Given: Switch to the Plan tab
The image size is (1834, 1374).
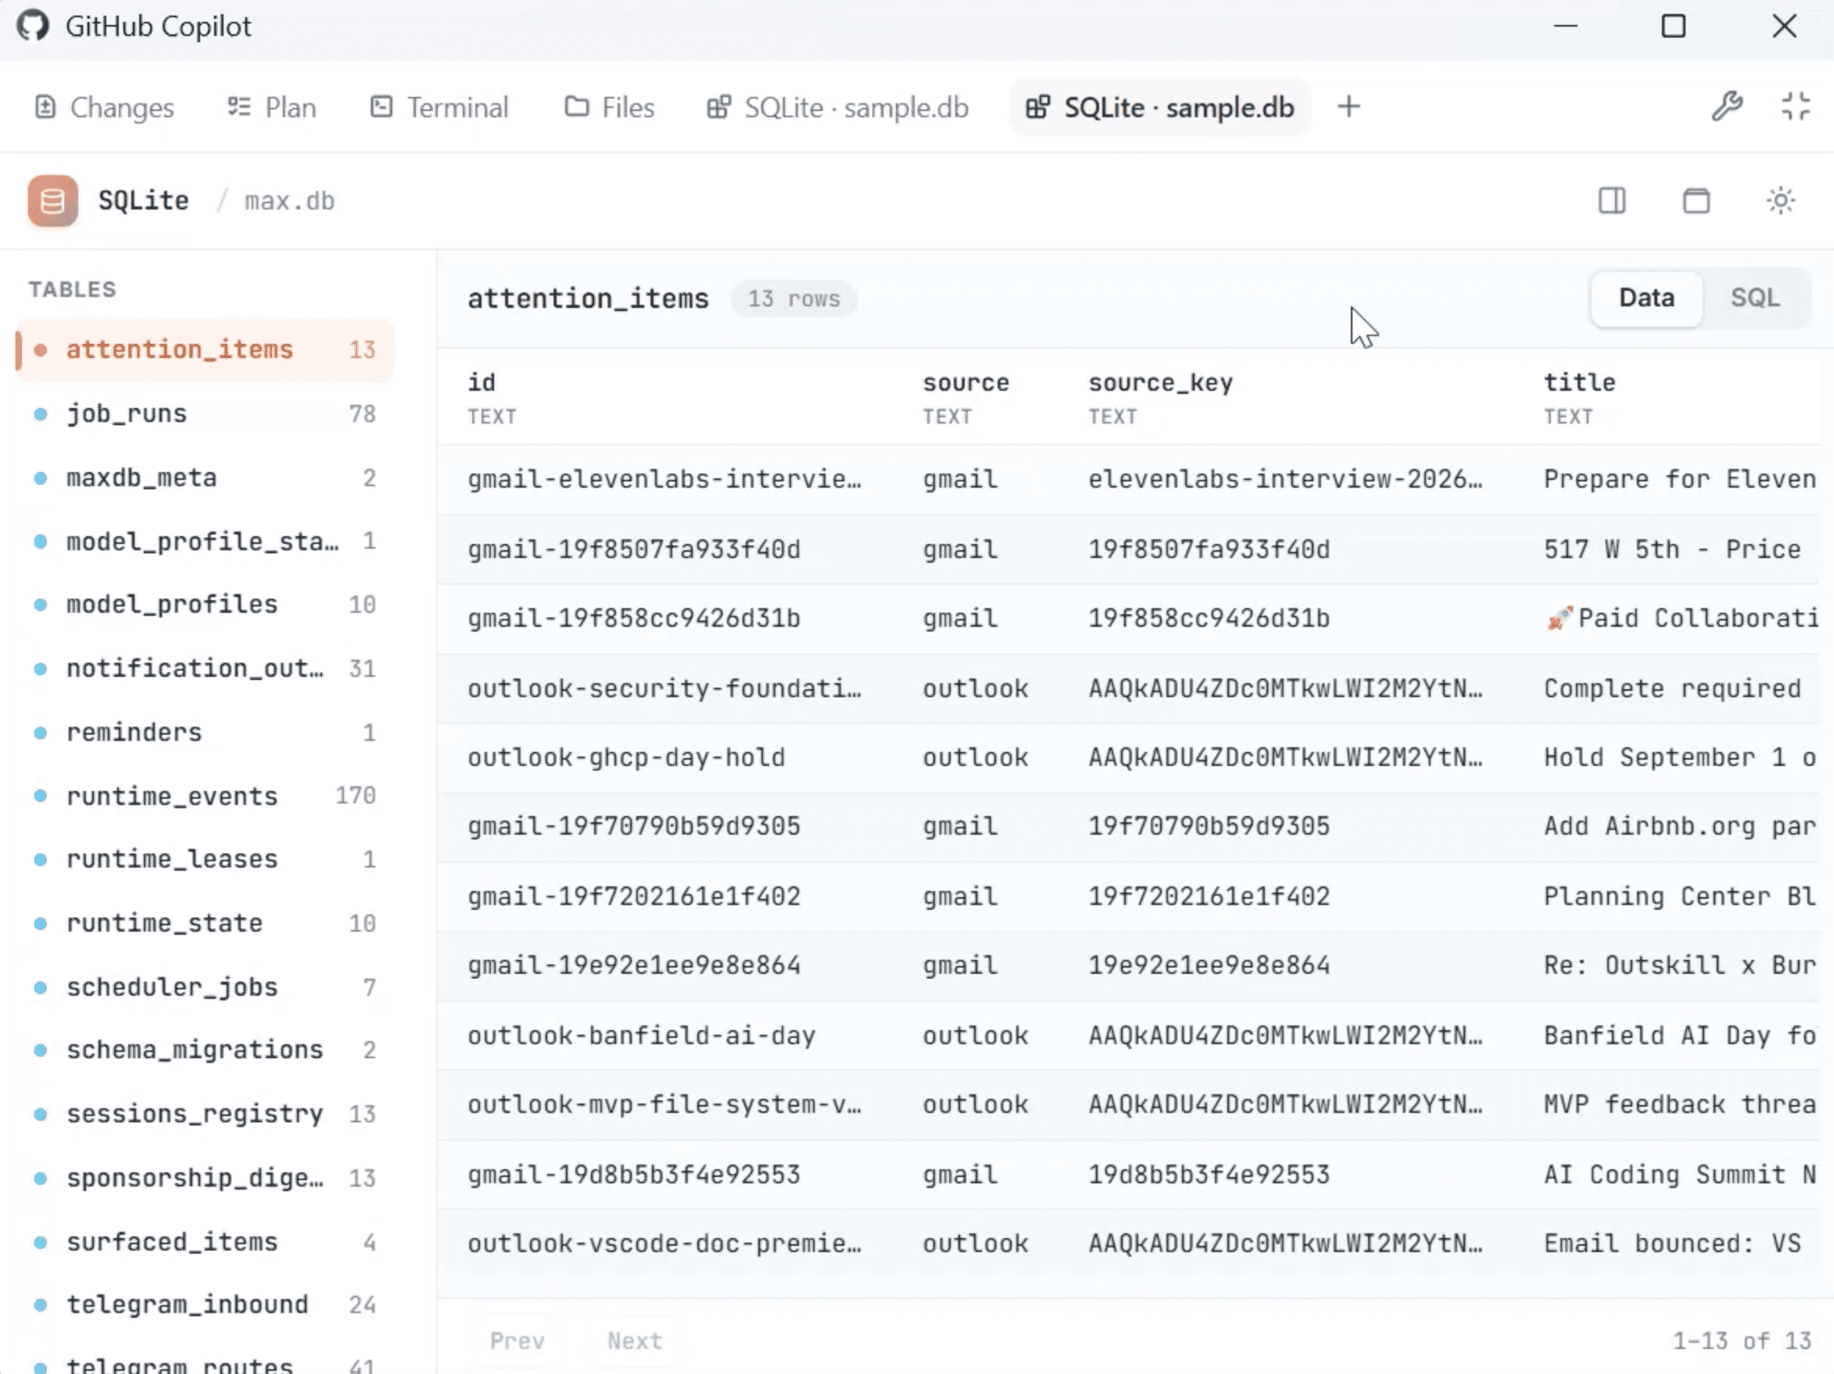Looking at the screenshot, I should pos(272,108).
